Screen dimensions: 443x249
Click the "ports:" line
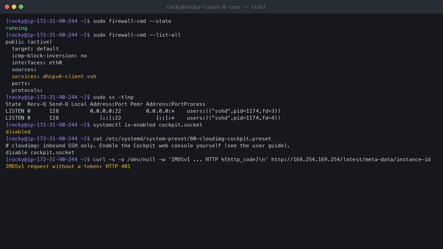[21, 83]
